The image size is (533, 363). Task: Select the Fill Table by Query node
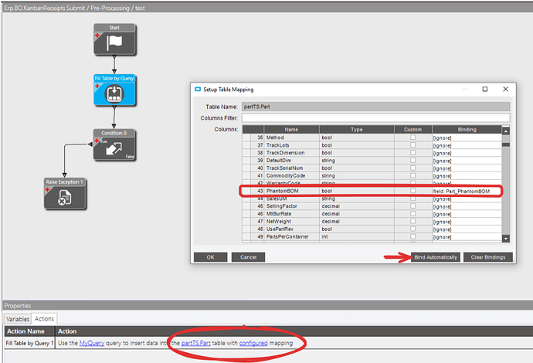(114, 90)
